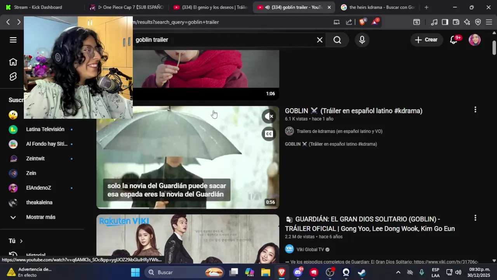
Task: Clear the search box with the X
Action: coord(320,40)
